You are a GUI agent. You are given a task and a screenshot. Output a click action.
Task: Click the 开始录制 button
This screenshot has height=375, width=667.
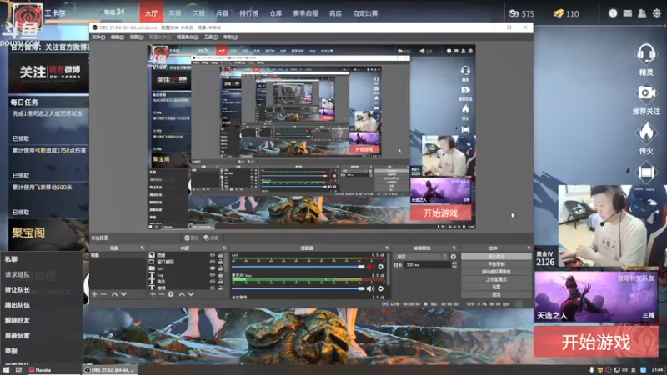496,264
